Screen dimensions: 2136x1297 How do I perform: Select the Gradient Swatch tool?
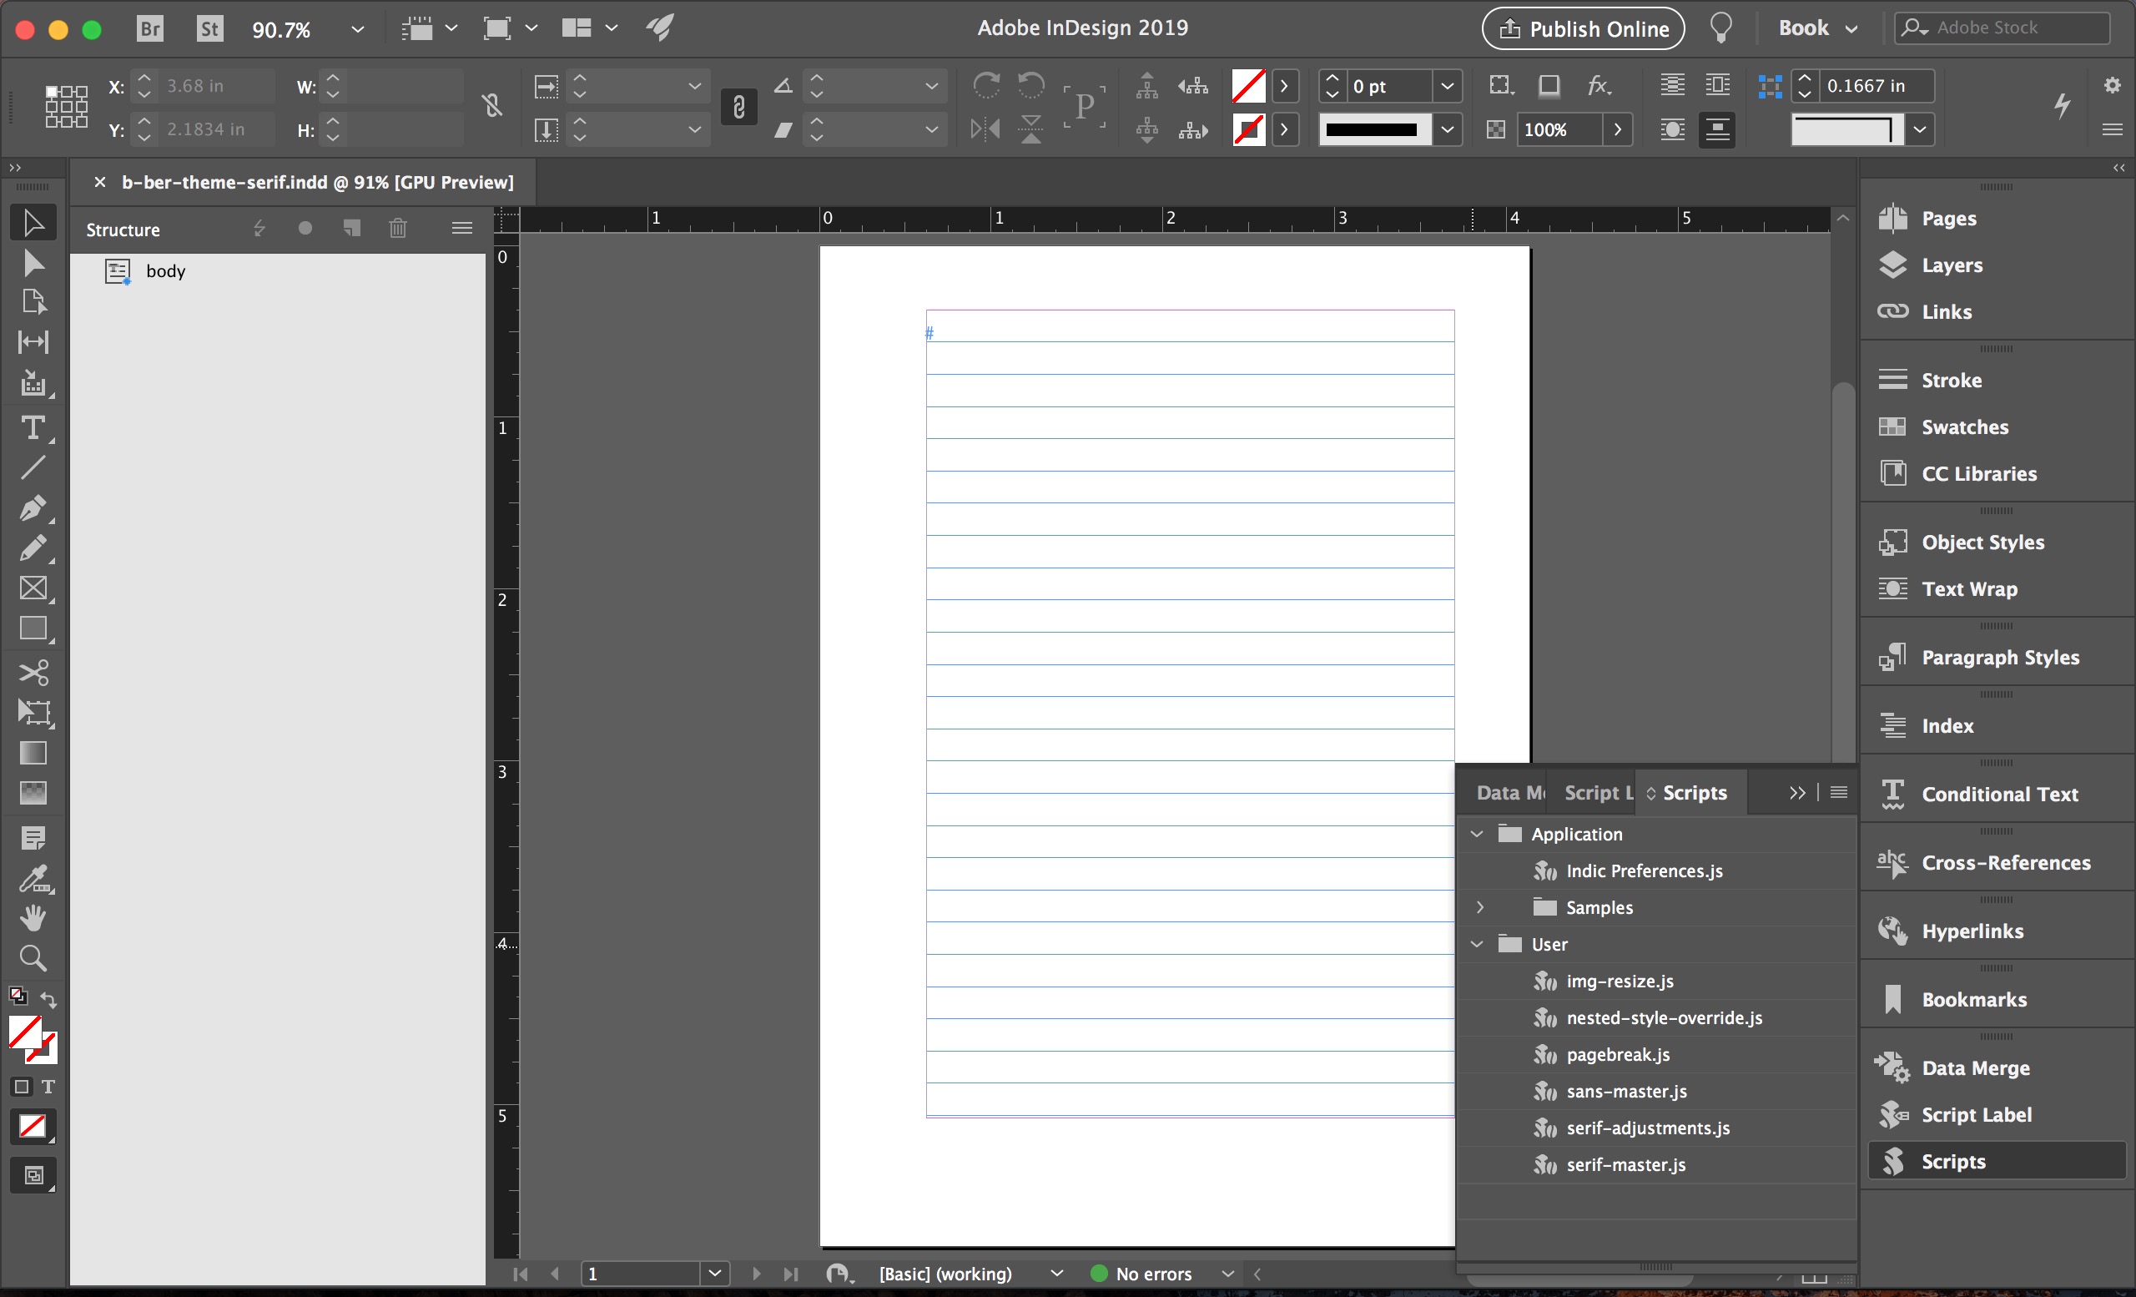click(33, 753)
